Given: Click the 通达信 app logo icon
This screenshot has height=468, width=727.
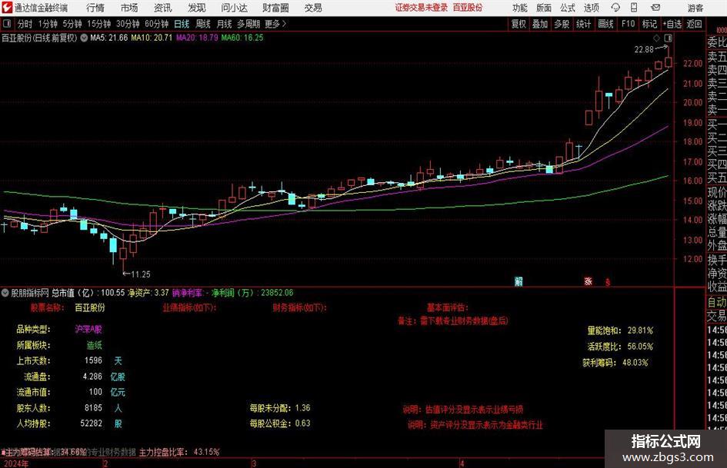Looking at the screenshot, I should click(x=7, y=8).
